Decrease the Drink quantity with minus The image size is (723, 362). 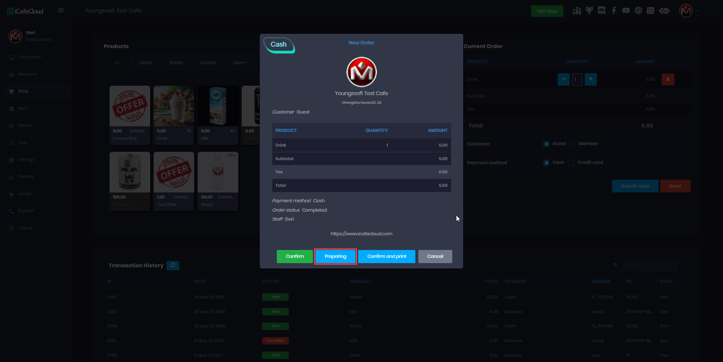pyautogui.click(x=564, y=79)
